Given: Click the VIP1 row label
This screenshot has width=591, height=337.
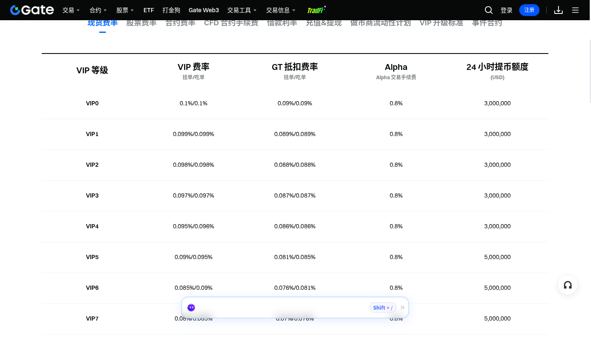Looking at the screenshot, I should (x=92, y=134).
